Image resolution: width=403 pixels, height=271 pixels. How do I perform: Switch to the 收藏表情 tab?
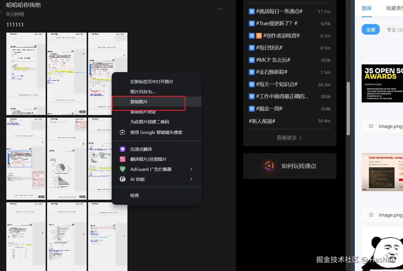394,8
